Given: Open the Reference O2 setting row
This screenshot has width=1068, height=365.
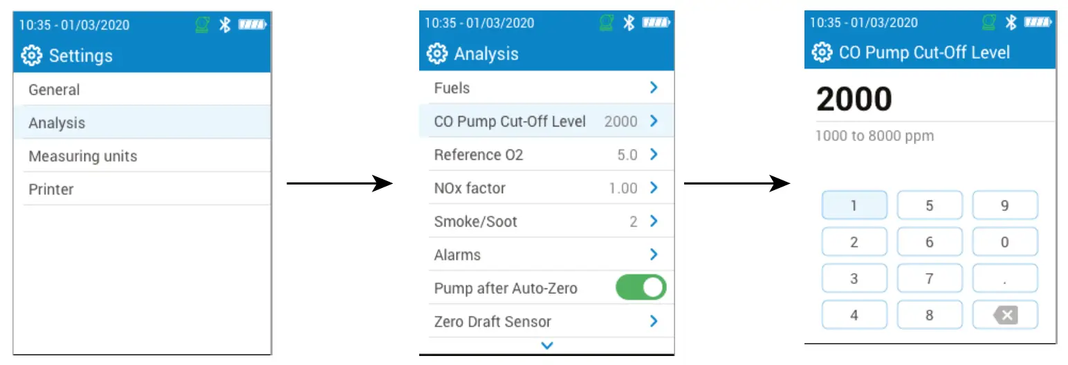Looking at the screenshot, I should coord(546,155).
